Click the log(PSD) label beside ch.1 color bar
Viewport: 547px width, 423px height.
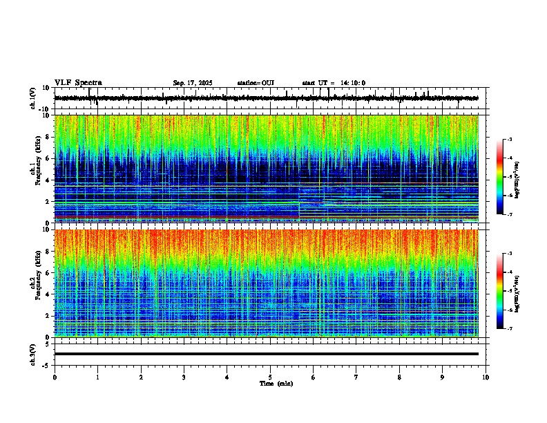[517, 180]
